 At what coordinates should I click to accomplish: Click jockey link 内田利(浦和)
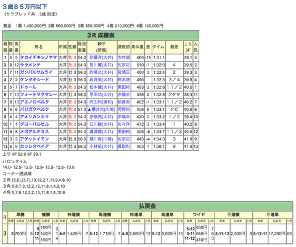pyautogui.click(x=101, y=102)
